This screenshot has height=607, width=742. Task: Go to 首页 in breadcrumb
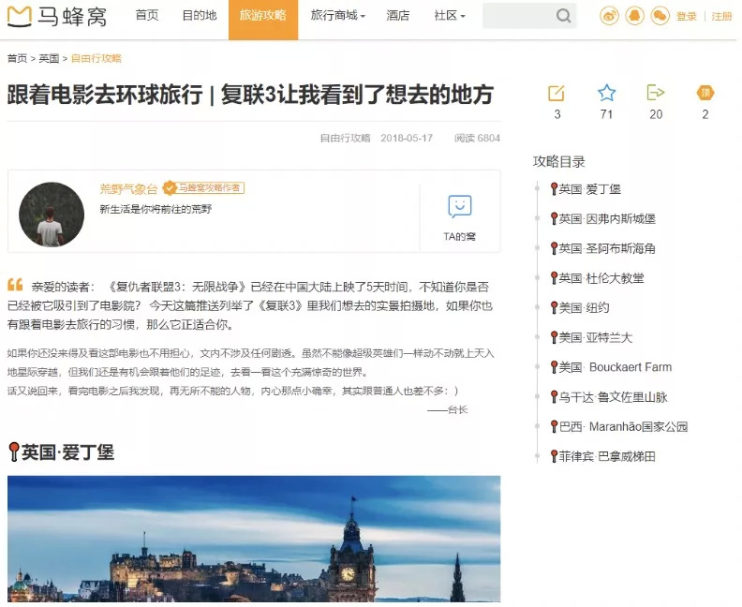(17, 58)
